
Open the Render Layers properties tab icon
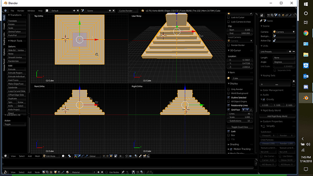[x=272, y=15]
